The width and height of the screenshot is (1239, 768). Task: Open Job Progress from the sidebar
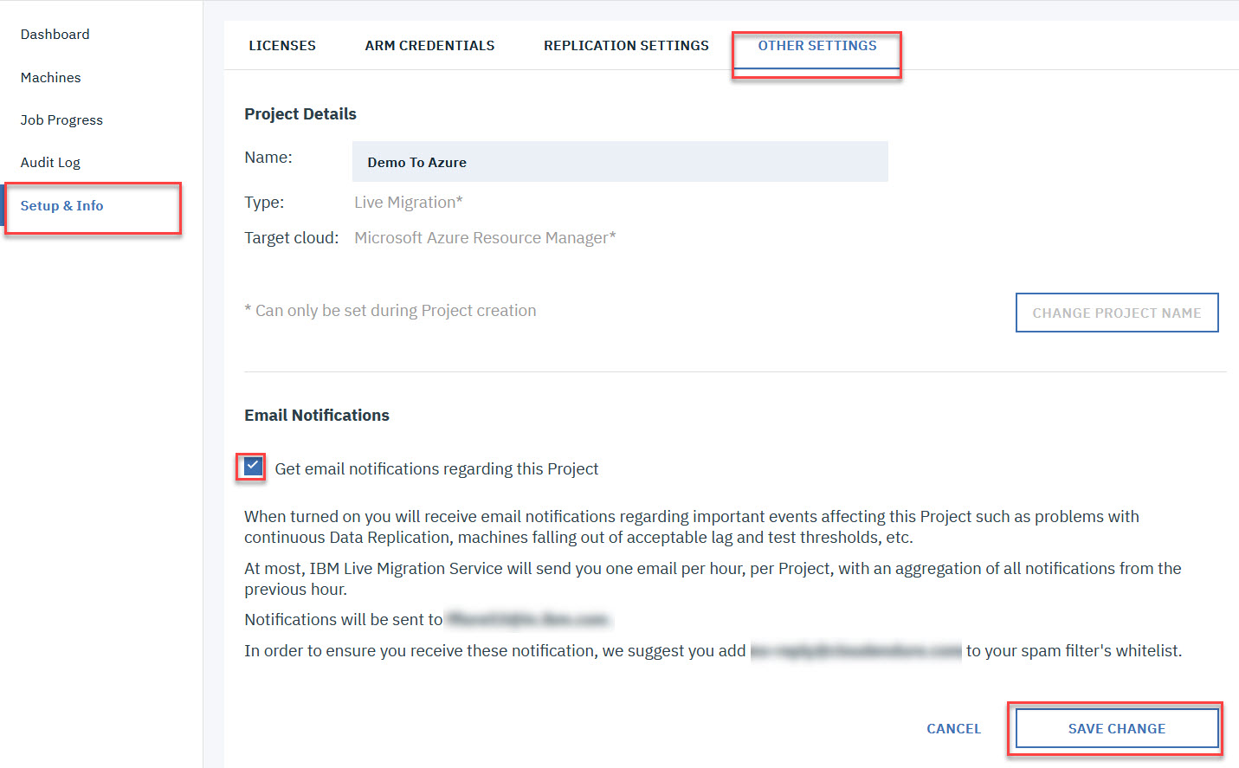pos(61,120)
